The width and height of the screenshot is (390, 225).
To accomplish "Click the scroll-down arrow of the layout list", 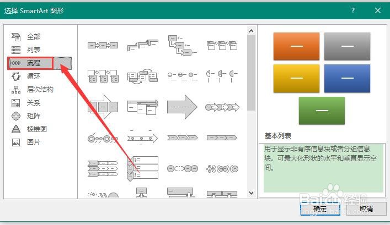I will (x=251, y=193).
